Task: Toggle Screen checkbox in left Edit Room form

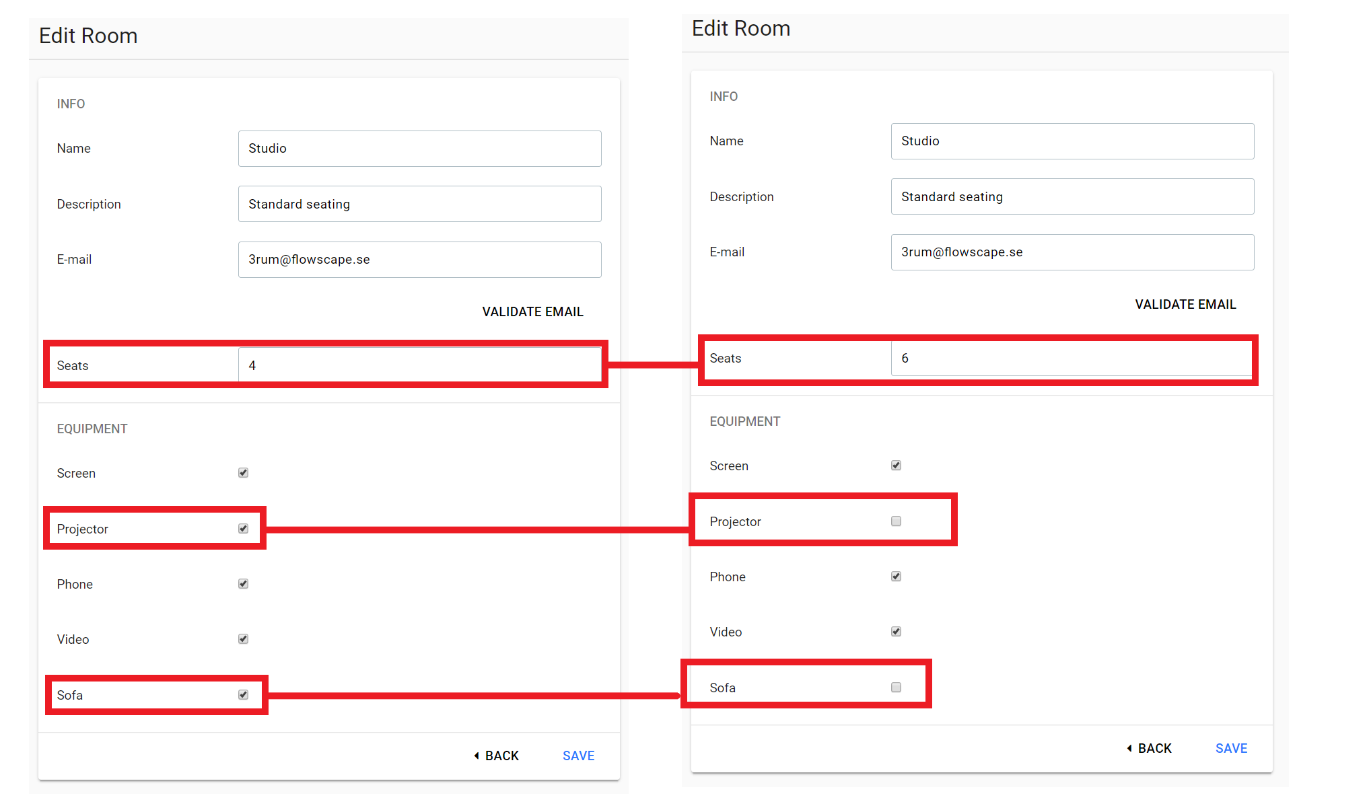Action: coord(243,473)
